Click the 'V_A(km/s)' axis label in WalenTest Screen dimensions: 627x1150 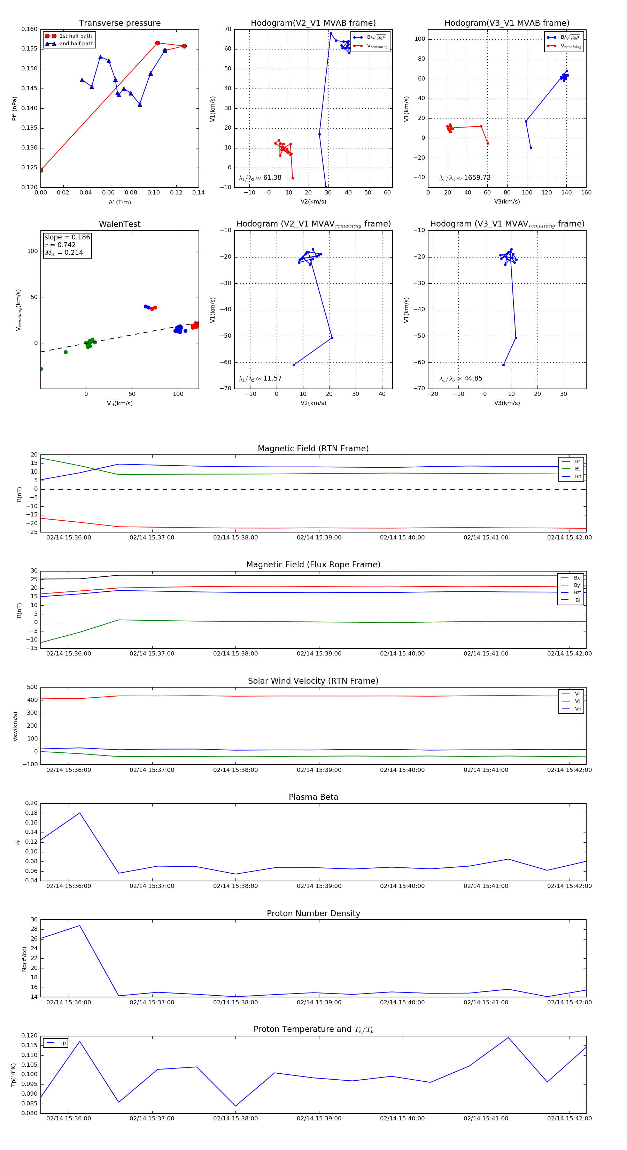coord(119,404)
